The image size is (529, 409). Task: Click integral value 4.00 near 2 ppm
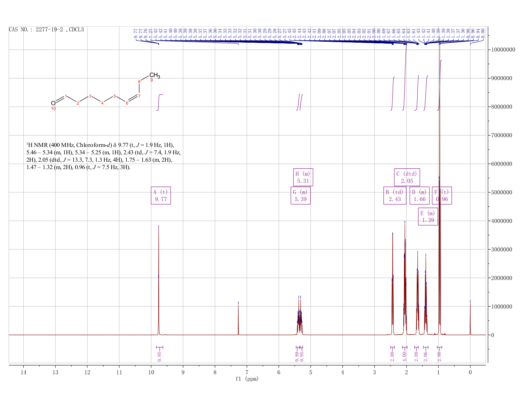pos(404,356)
